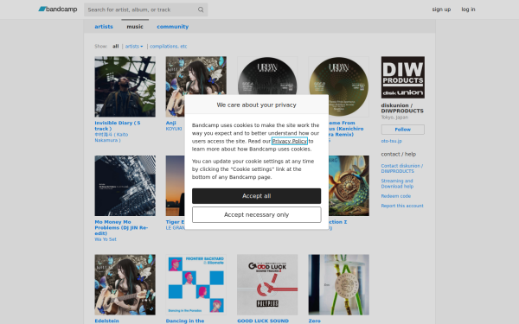Open GOOD LUCK SOUND TRACKS cover
The width and height of the screenshot is (519, 324).
[267, 284]
